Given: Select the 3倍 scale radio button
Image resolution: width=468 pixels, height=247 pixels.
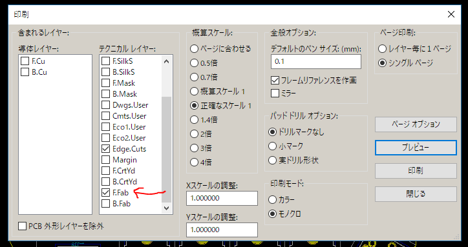Looking at the screenshot, I should [x=195, y=148].
